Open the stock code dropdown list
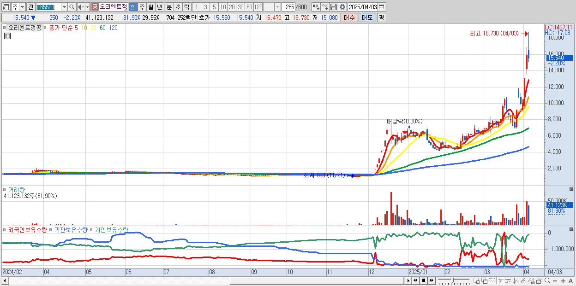 [64, 7]
